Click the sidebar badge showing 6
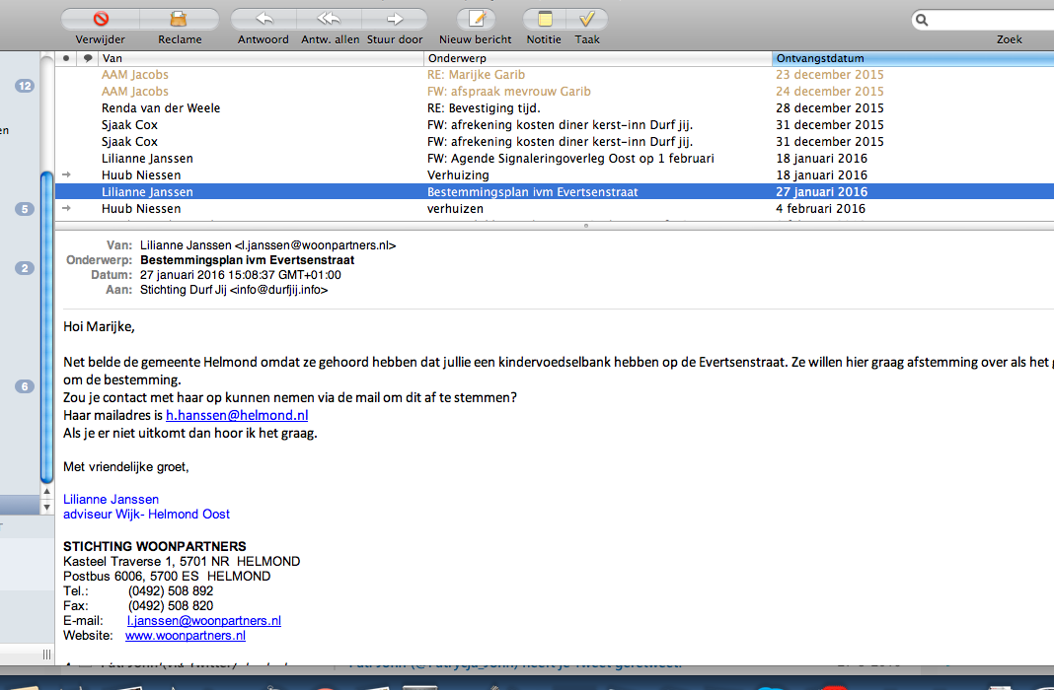The width and height of the screenshot is (1054, 690). [x=25, y=386]
